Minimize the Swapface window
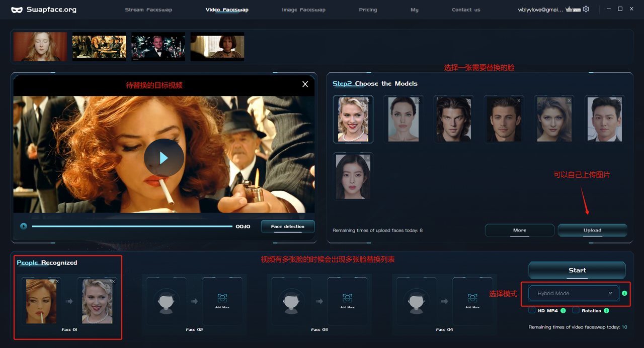The height and width of the screenshot is (348, 644). click(x=609, y=9)
